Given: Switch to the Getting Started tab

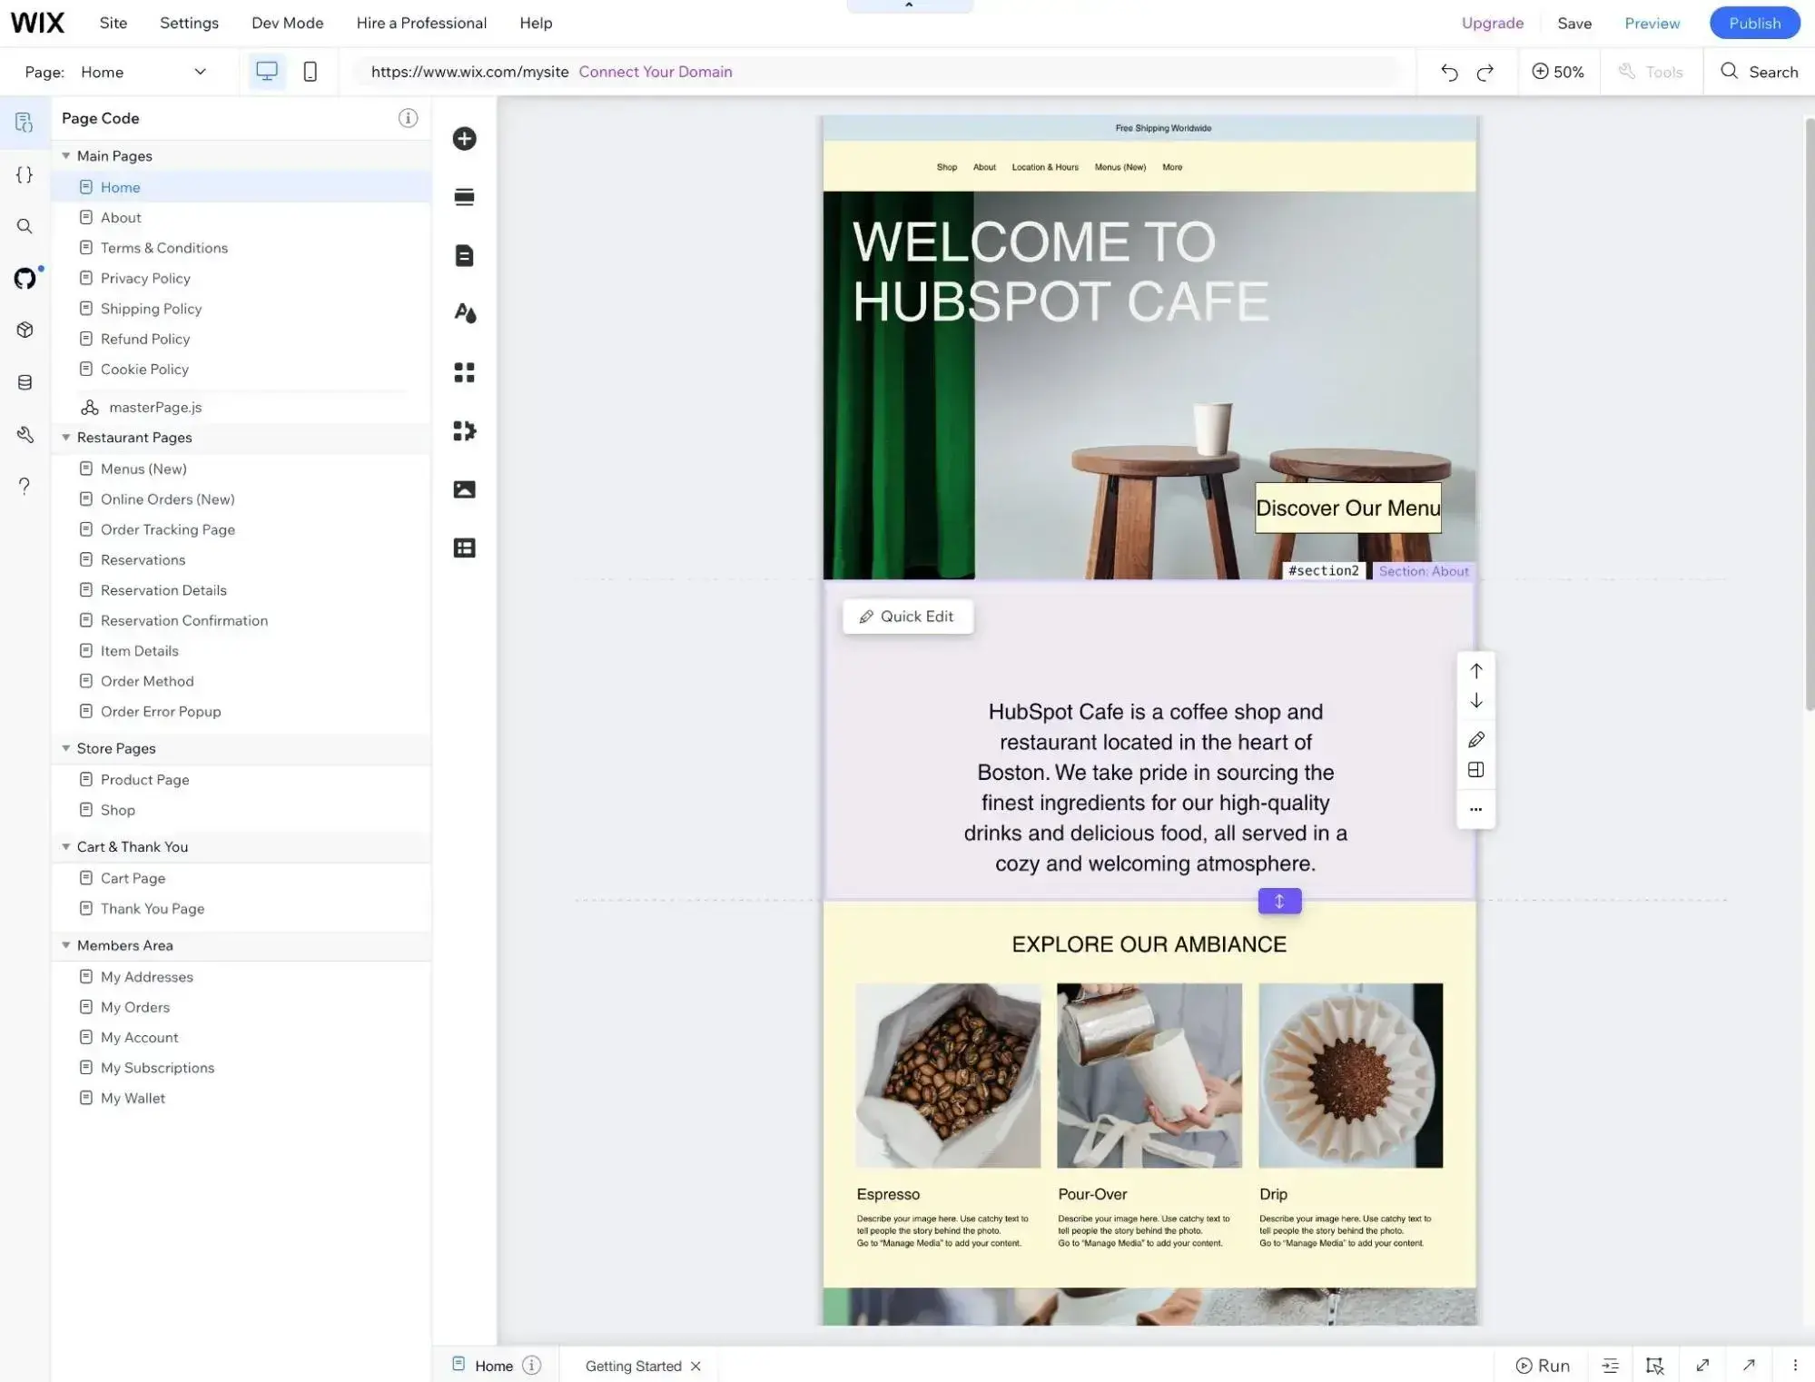Looking at the screenshot, I should coord(633,1365).
